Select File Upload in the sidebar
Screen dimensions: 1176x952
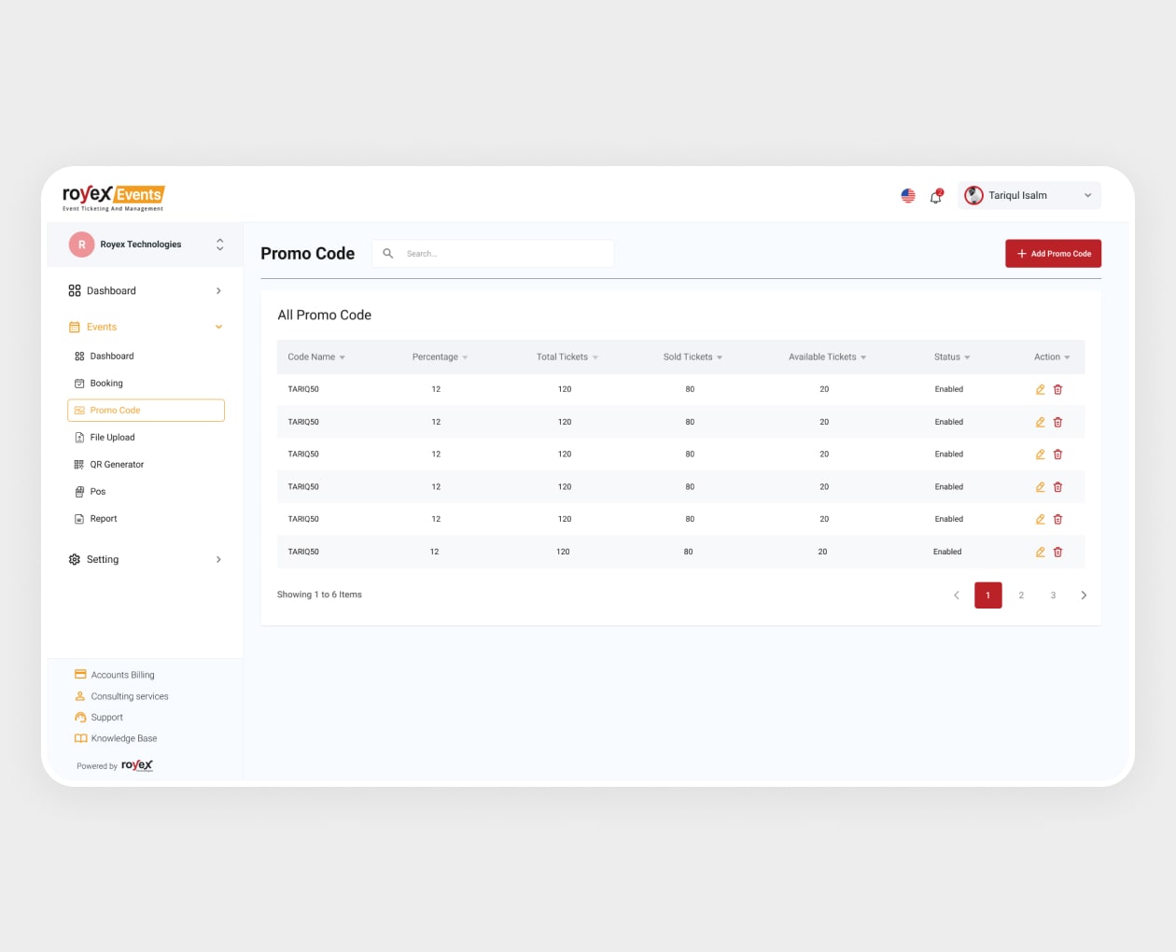click(112, 438)
